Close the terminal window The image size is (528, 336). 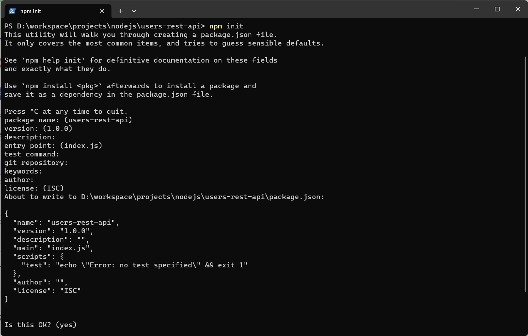[518, 9]
